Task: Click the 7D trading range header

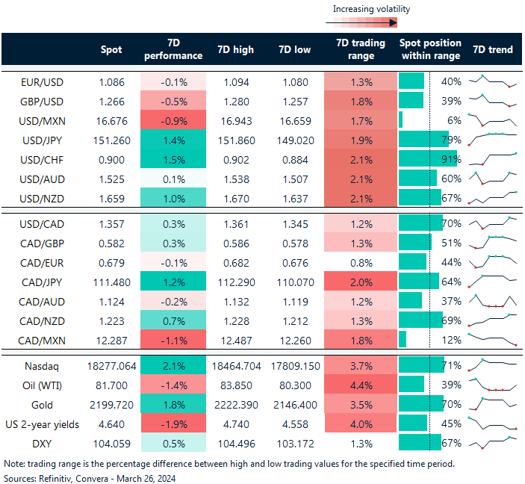Action: coord(361,50)
